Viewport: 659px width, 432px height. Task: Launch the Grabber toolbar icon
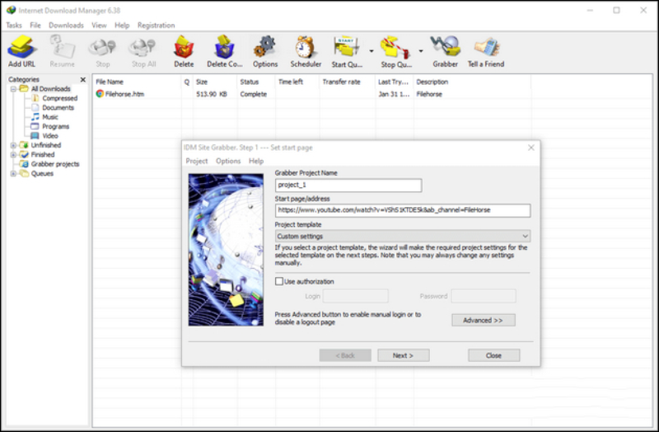coord(445,51)
